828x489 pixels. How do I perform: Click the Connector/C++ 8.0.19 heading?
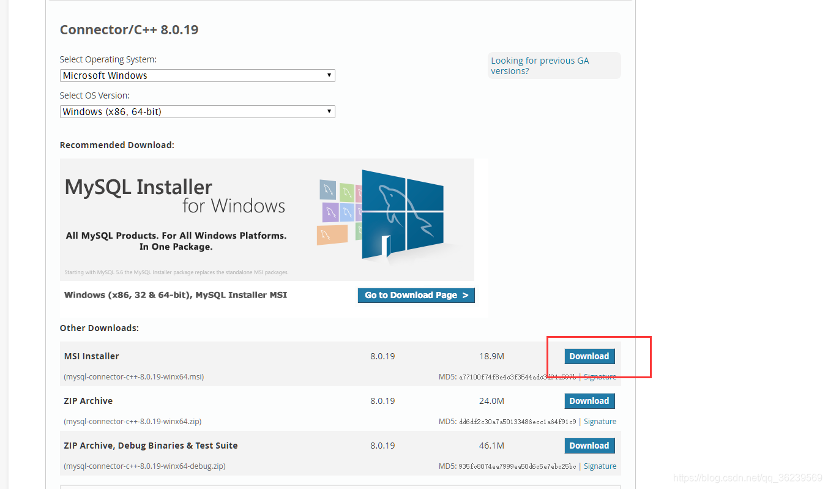pyautogui.click(x=129, y=30)
